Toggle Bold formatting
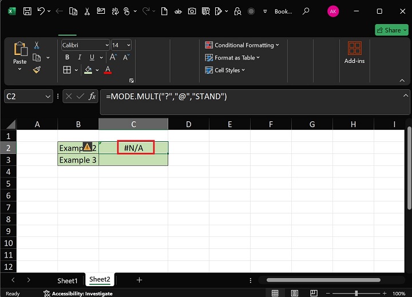 click(68, 57)
